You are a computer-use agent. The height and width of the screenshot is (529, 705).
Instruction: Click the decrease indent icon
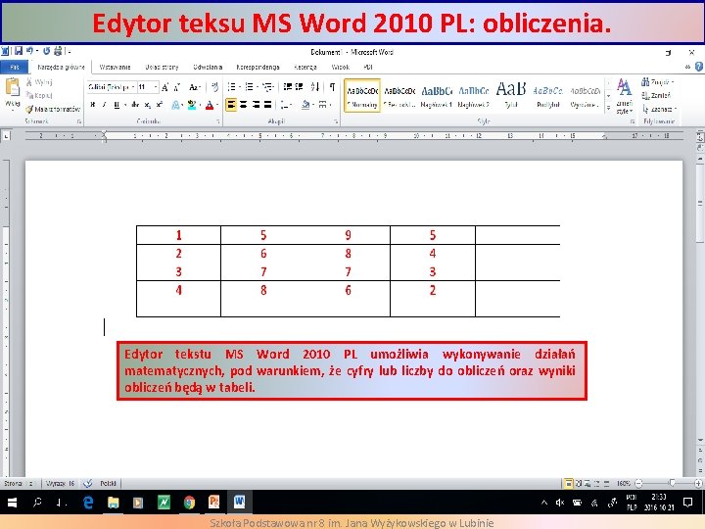[x=287, y=87]
